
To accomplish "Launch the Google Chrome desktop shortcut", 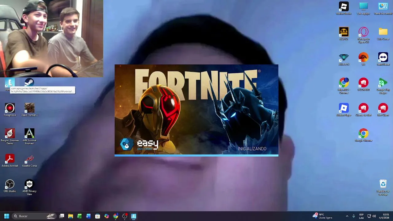I will 363,135.
